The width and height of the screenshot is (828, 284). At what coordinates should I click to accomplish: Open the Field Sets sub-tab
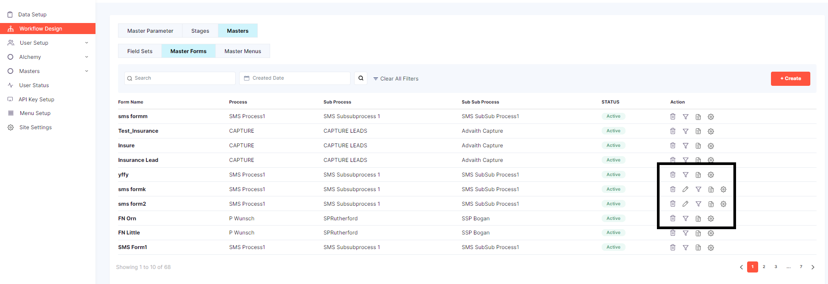[x=140, y=51]
